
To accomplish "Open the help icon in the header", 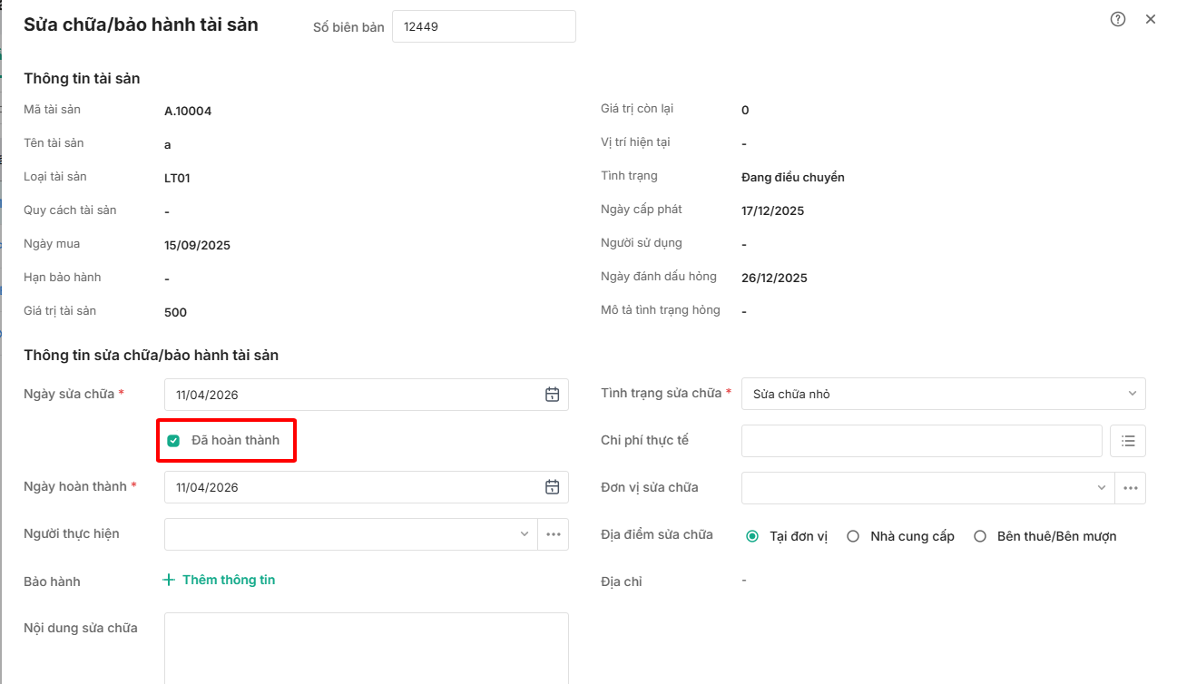I will click(1118, 19).
